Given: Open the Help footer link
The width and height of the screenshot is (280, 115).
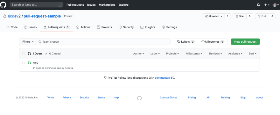Looking at the screenshot, I should 116,97.
